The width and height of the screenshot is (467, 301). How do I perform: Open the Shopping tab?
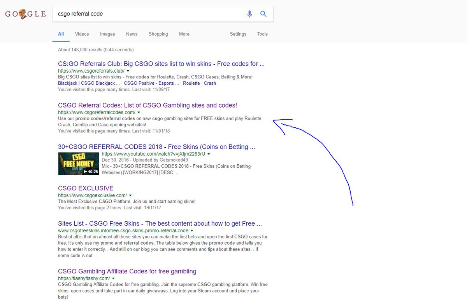158,34
